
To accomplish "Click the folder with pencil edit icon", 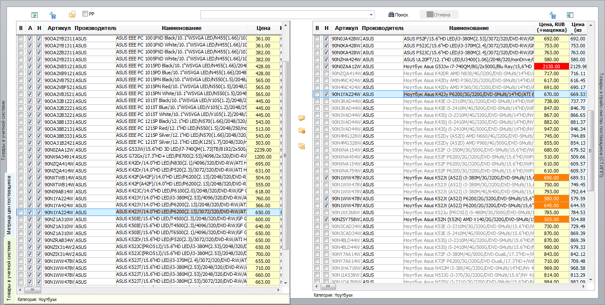I will click(x=302, y=118).
